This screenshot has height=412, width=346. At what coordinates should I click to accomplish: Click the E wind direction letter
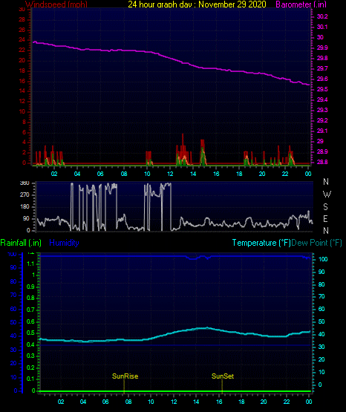(x=325, y=218)
